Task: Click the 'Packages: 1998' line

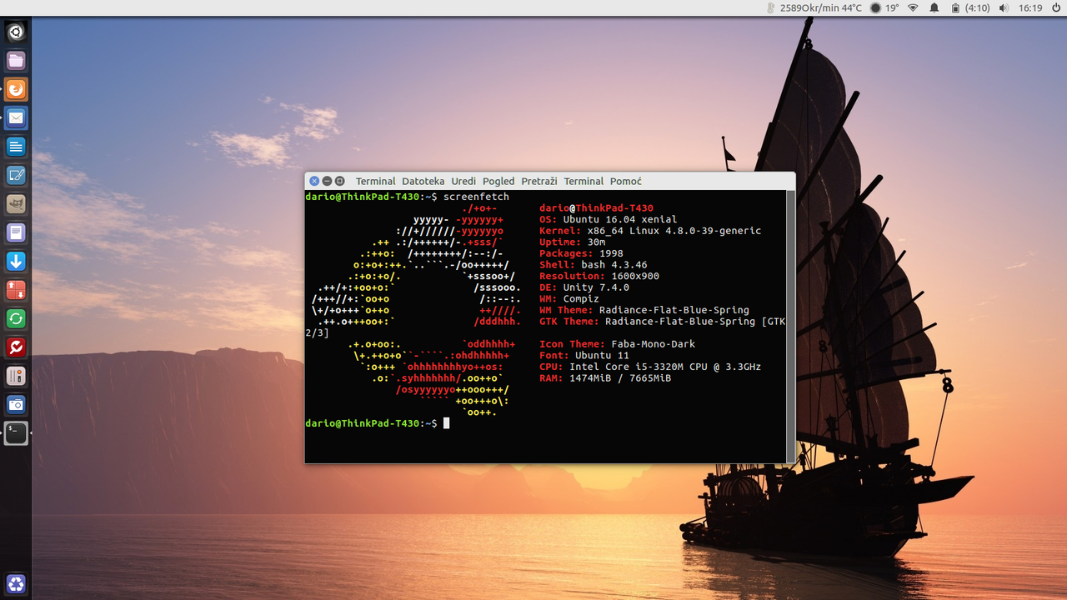Action: pyautogui.click(x=581, y=253)
